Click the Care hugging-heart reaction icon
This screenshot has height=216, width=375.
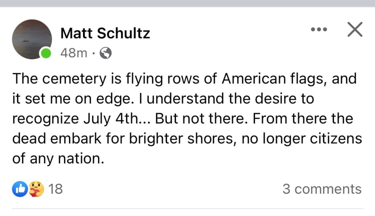pos(36,189)
